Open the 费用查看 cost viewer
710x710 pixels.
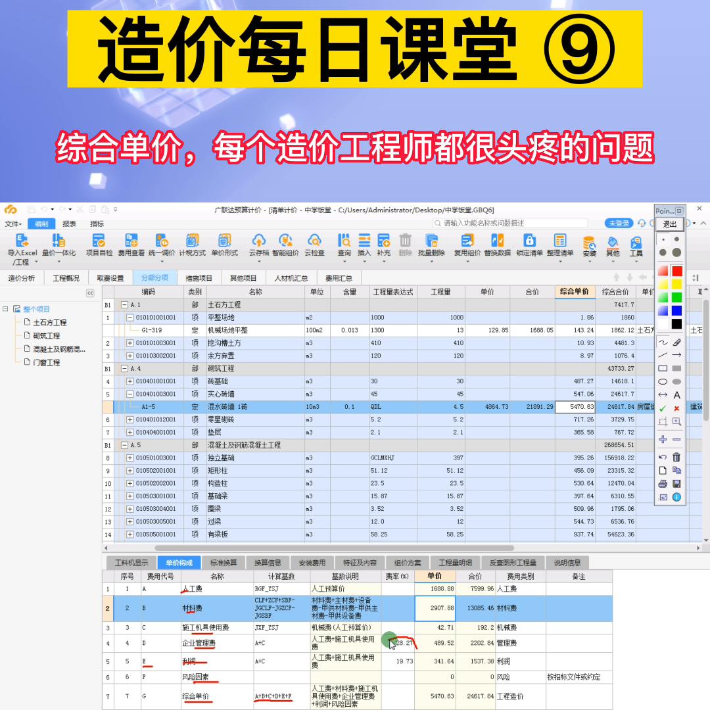[x=129, y=245]
